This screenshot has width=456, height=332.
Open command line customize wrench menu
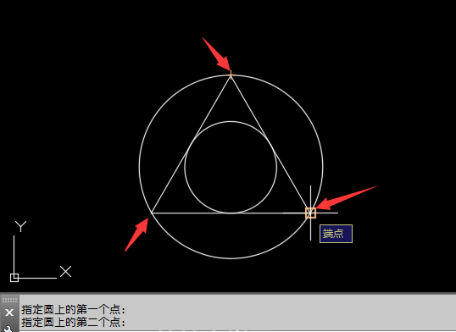click(8, 329)
